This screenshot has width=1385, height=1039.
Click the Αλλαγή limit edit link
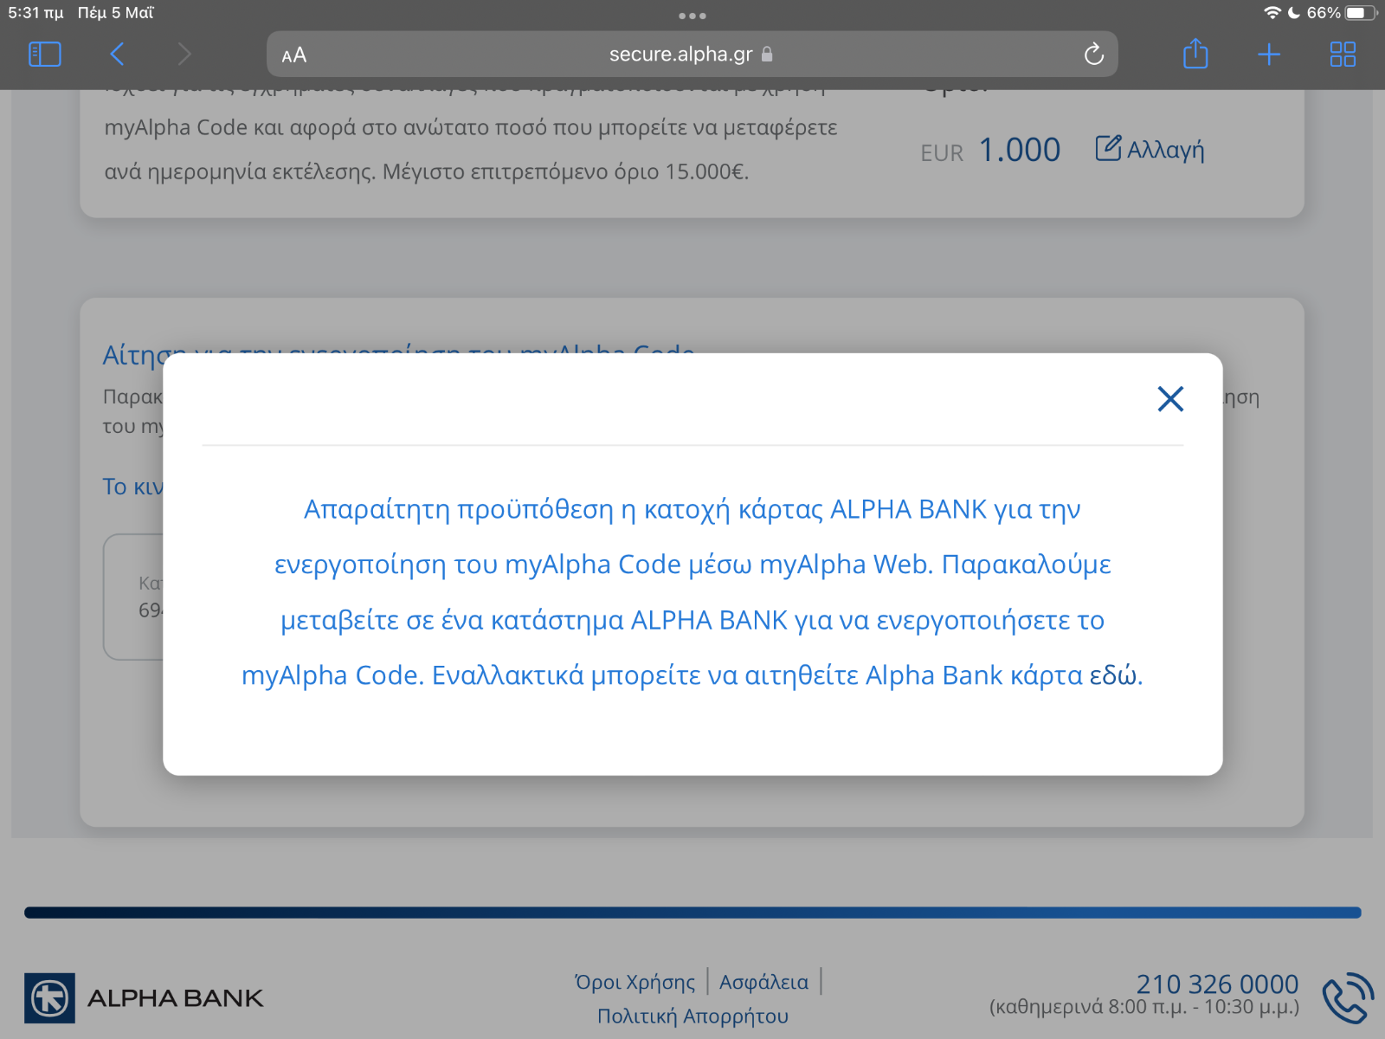click(x=1150, y=149)
